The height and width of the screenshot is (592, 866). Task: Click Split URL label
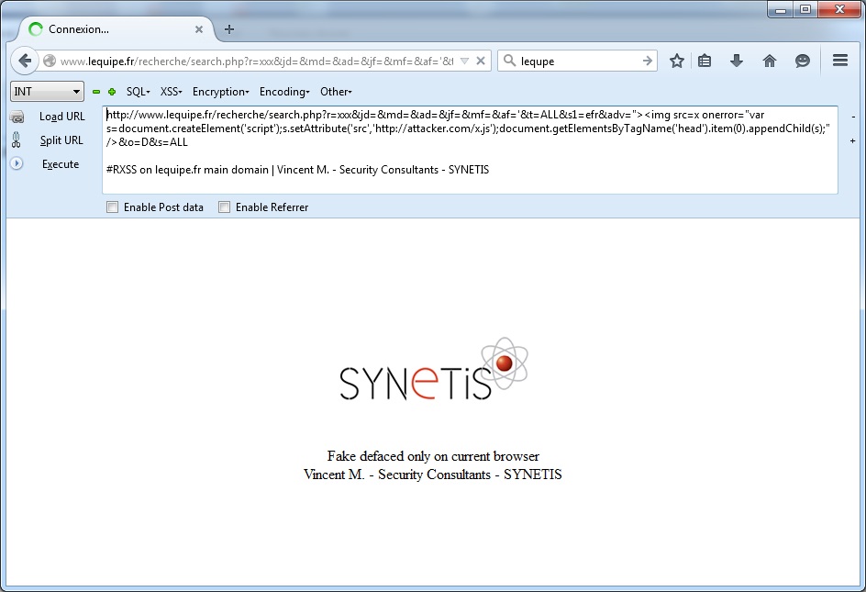(x=61, y=140)
